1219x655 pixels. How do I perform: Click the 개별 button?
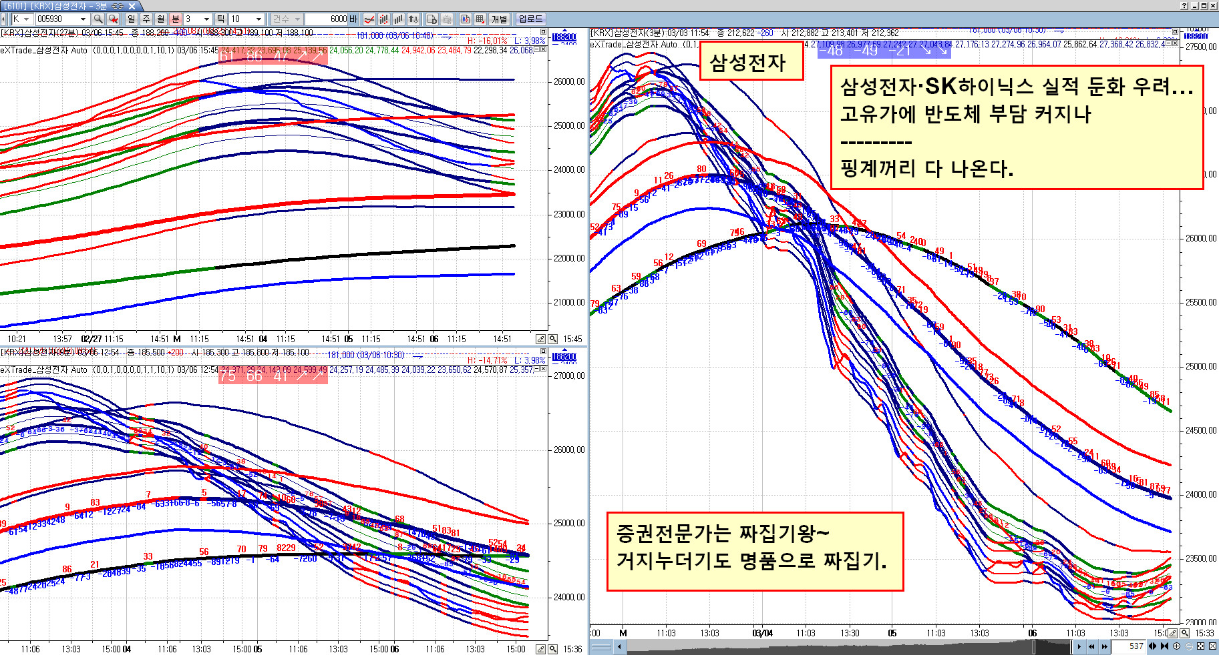499,19
